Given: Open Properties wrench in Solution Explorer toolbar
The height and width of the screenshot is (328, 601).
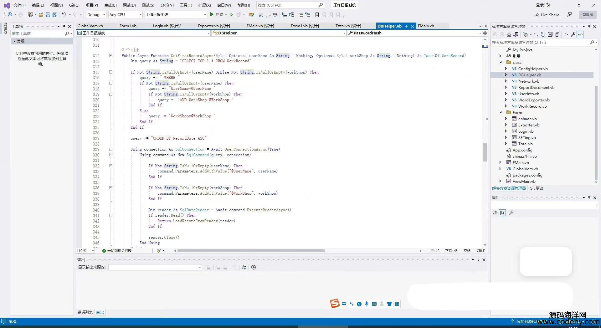Looking at the screenshot, I should (x=573, y=34).
